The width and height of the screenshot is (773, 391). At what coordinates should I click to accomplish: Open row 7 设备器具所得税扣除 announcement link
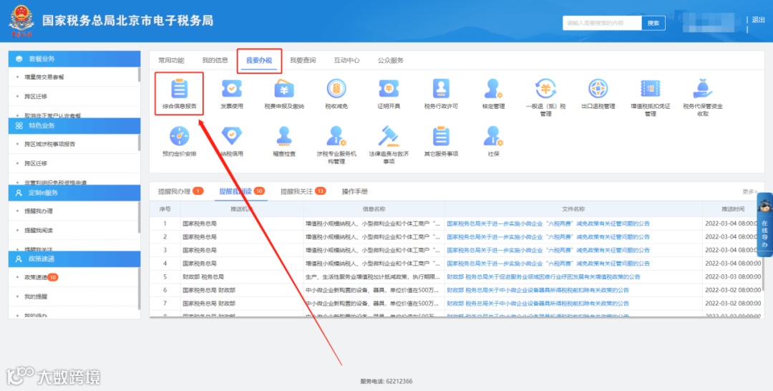538,304
